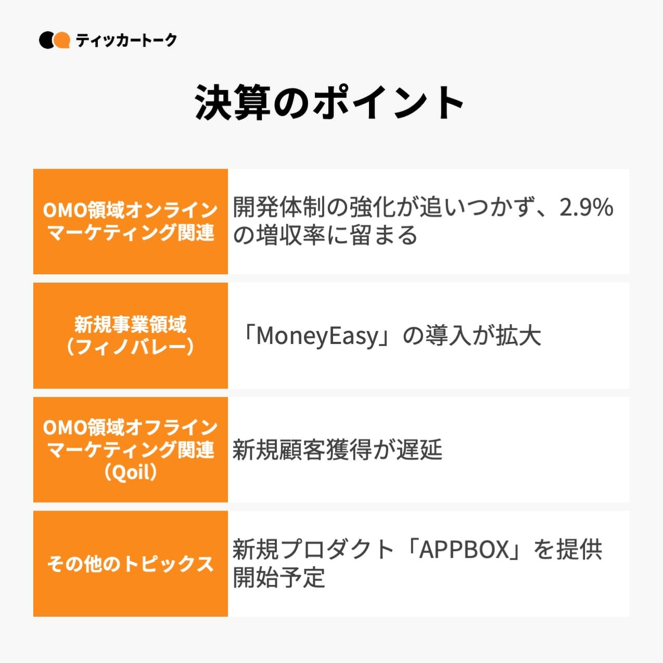The image size is (663, 663).
Task: Click the の導入が拡大 text
Action: [472, 336]
